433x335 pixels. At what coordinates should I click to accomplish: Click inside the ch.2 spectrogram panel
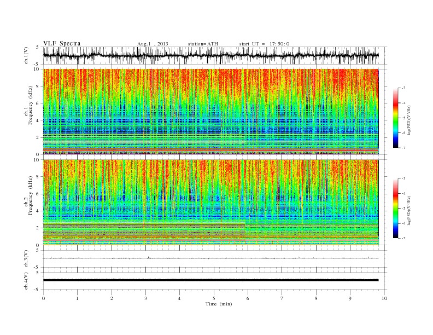point(210,203)
